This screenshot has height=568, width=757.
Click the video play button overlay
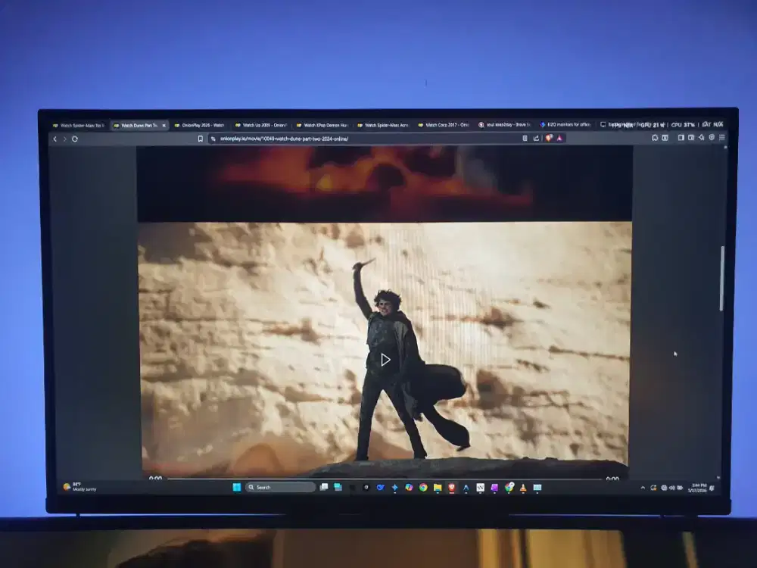385,360
